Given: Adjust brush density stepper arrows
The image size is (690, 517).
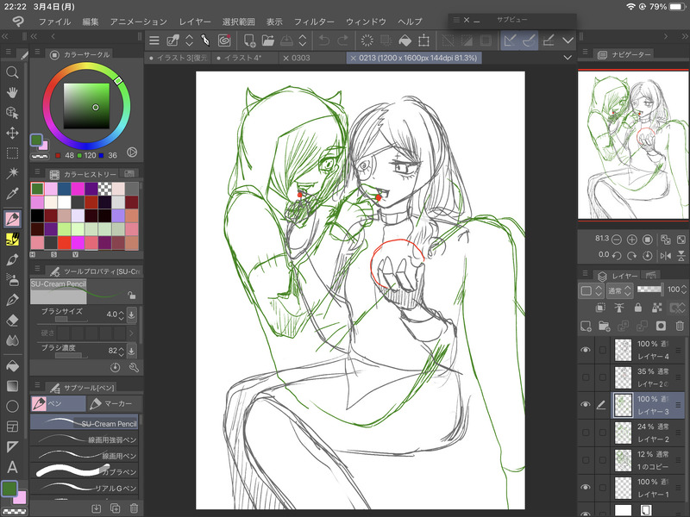Looking at the screenshot, I should (x=121, y=351).
